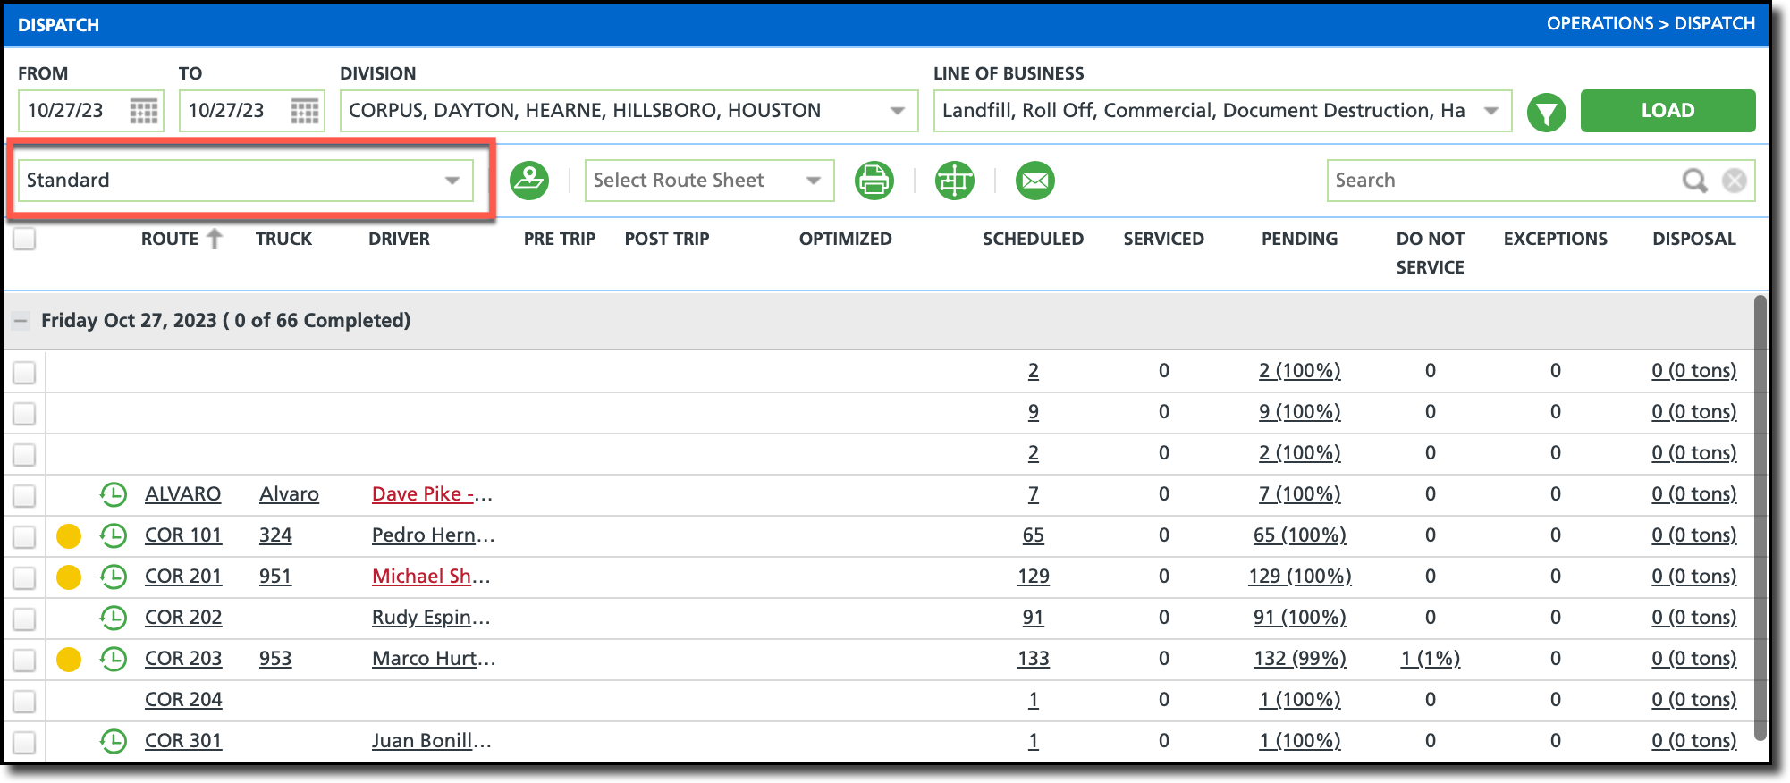Open the Select Route Sheet dropdown
Viewport: 1790px width, 783px height.
tap(709, 181)
